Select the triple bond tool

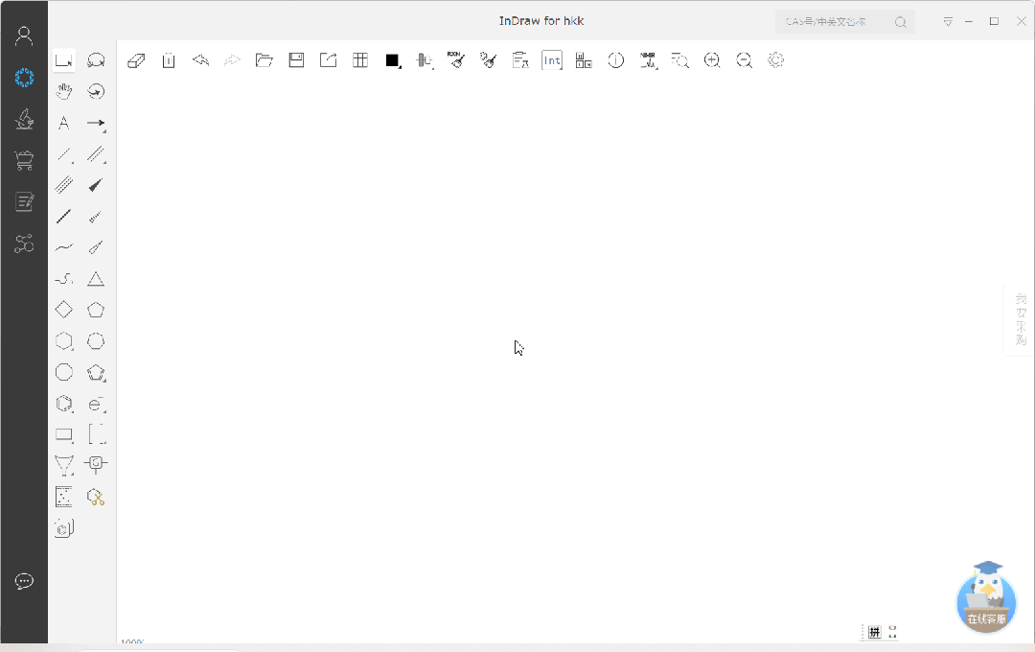(x=64, y=185)
